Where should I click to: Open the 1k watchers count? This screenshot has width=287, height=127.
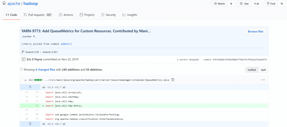coord(231,4)
